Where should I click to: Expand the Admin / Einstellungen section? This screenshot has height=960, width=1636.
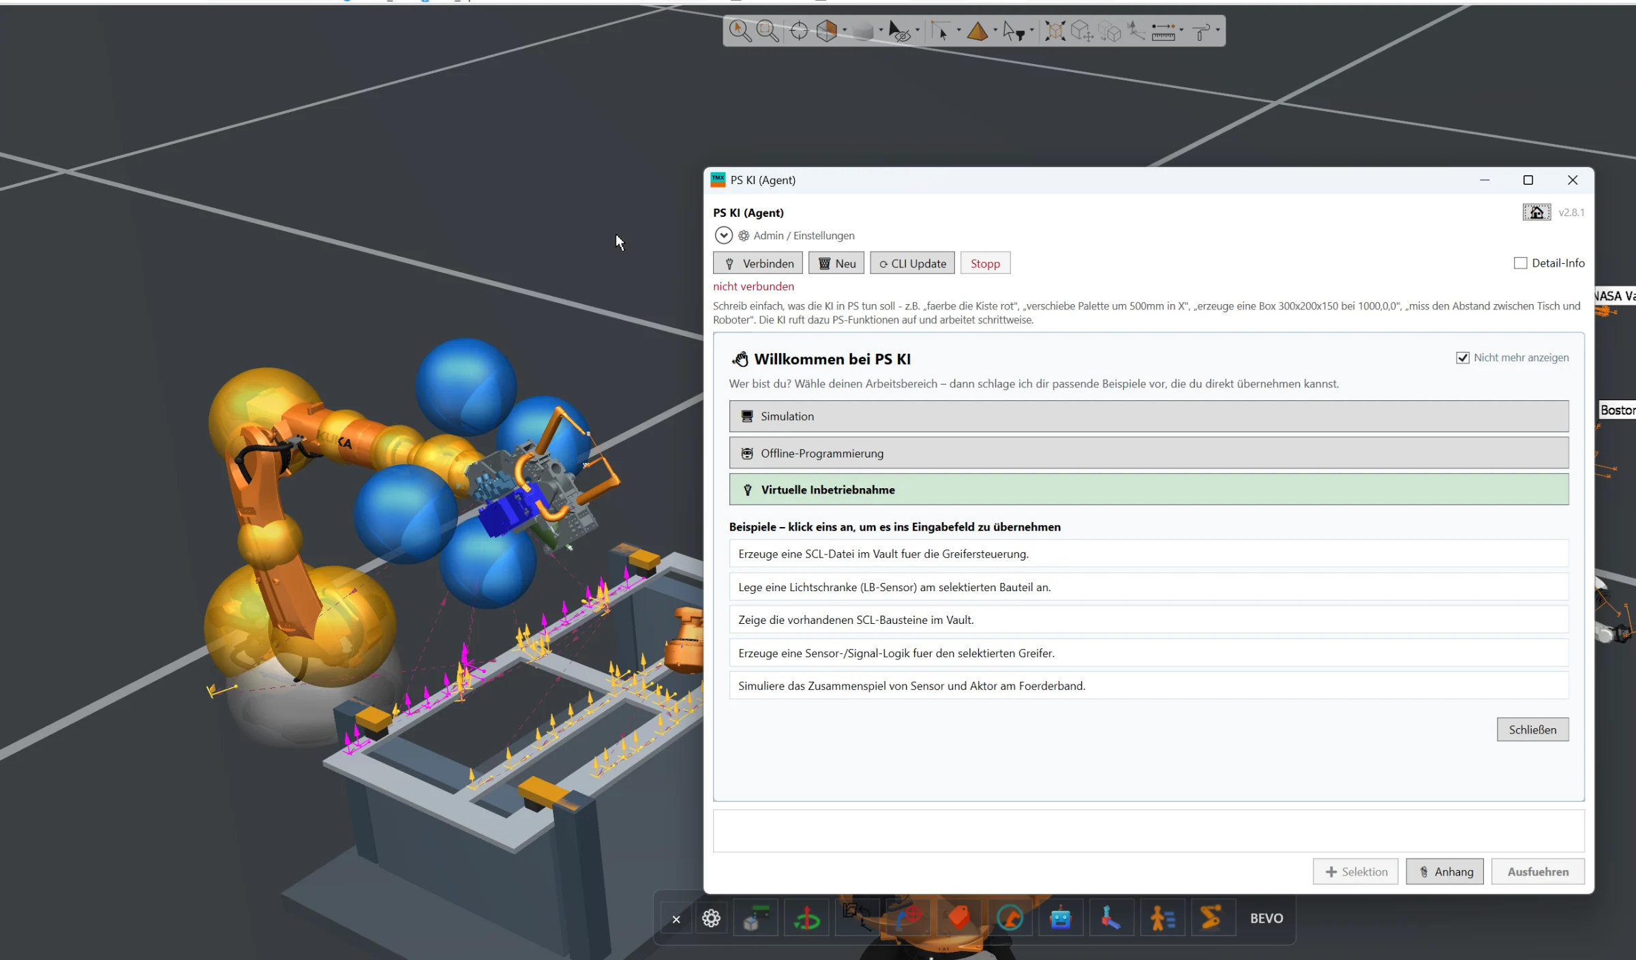click(723, 235)
